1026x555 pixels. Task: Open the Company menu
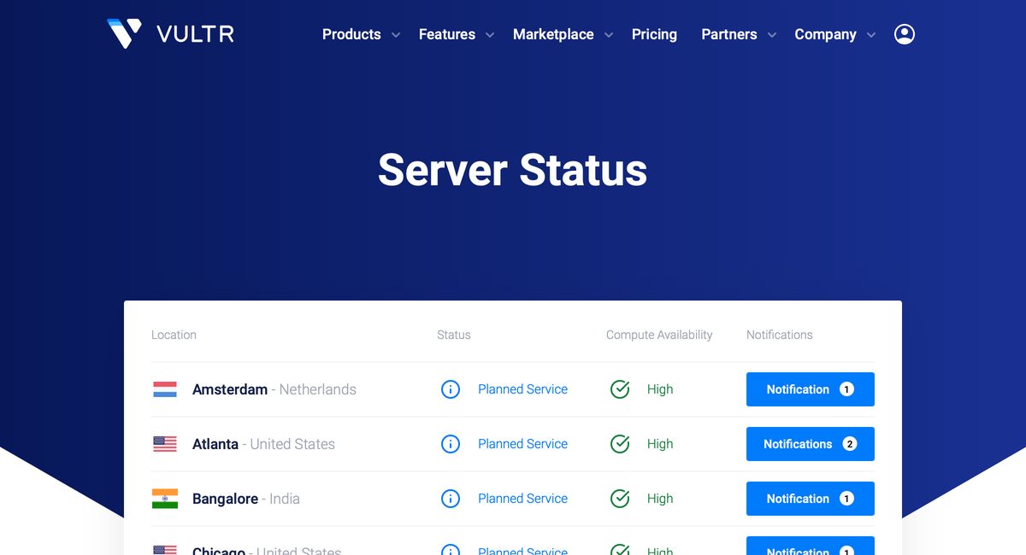(x=825, y=34)
